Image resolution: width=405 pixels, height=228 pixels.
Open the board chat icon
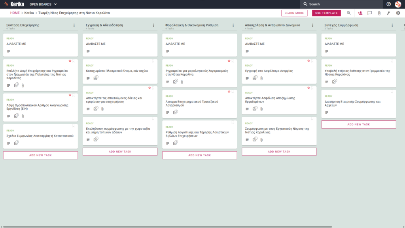pos(370,13)
